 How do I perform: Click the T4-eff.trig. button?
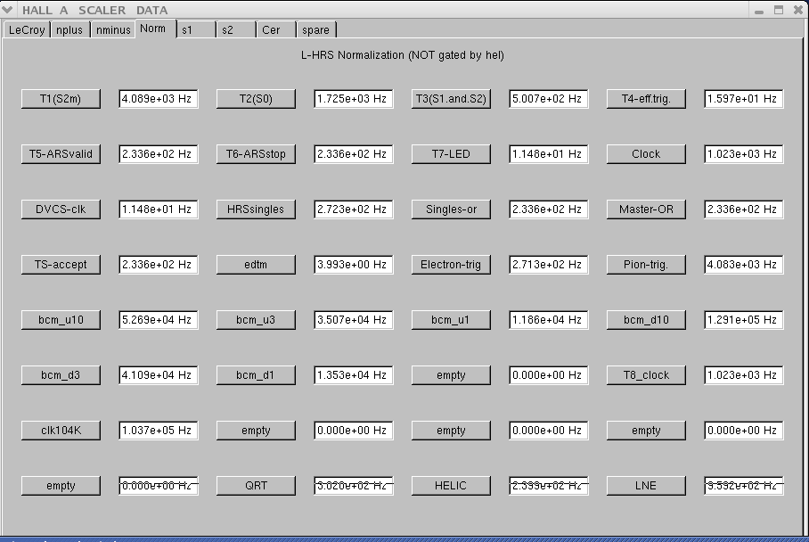click(x=646, y=99)
